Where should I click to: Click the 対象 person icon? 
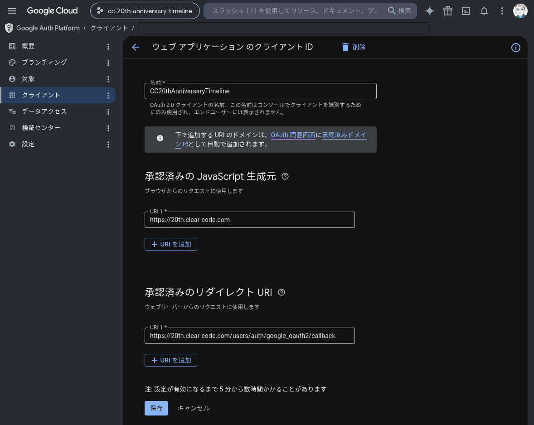pyautogui.click(x=12, y=79)
